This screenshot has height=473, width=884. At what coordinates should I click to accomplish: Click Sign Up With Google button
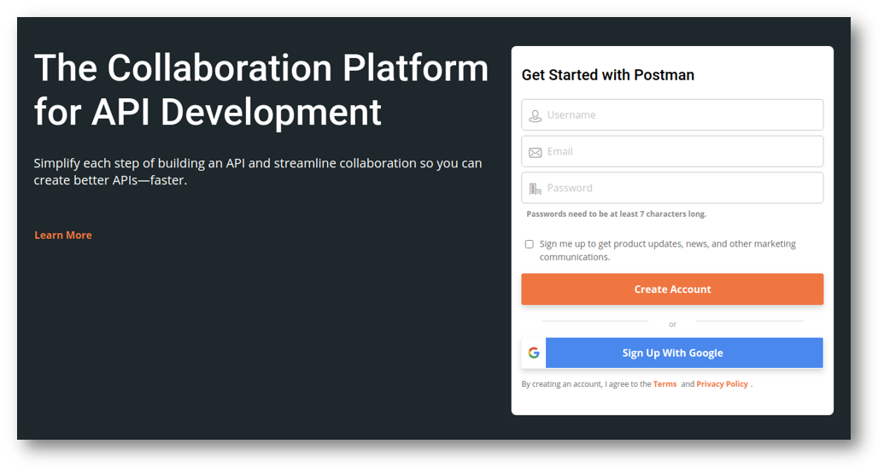pyautogui.click(x=672, y=353)
